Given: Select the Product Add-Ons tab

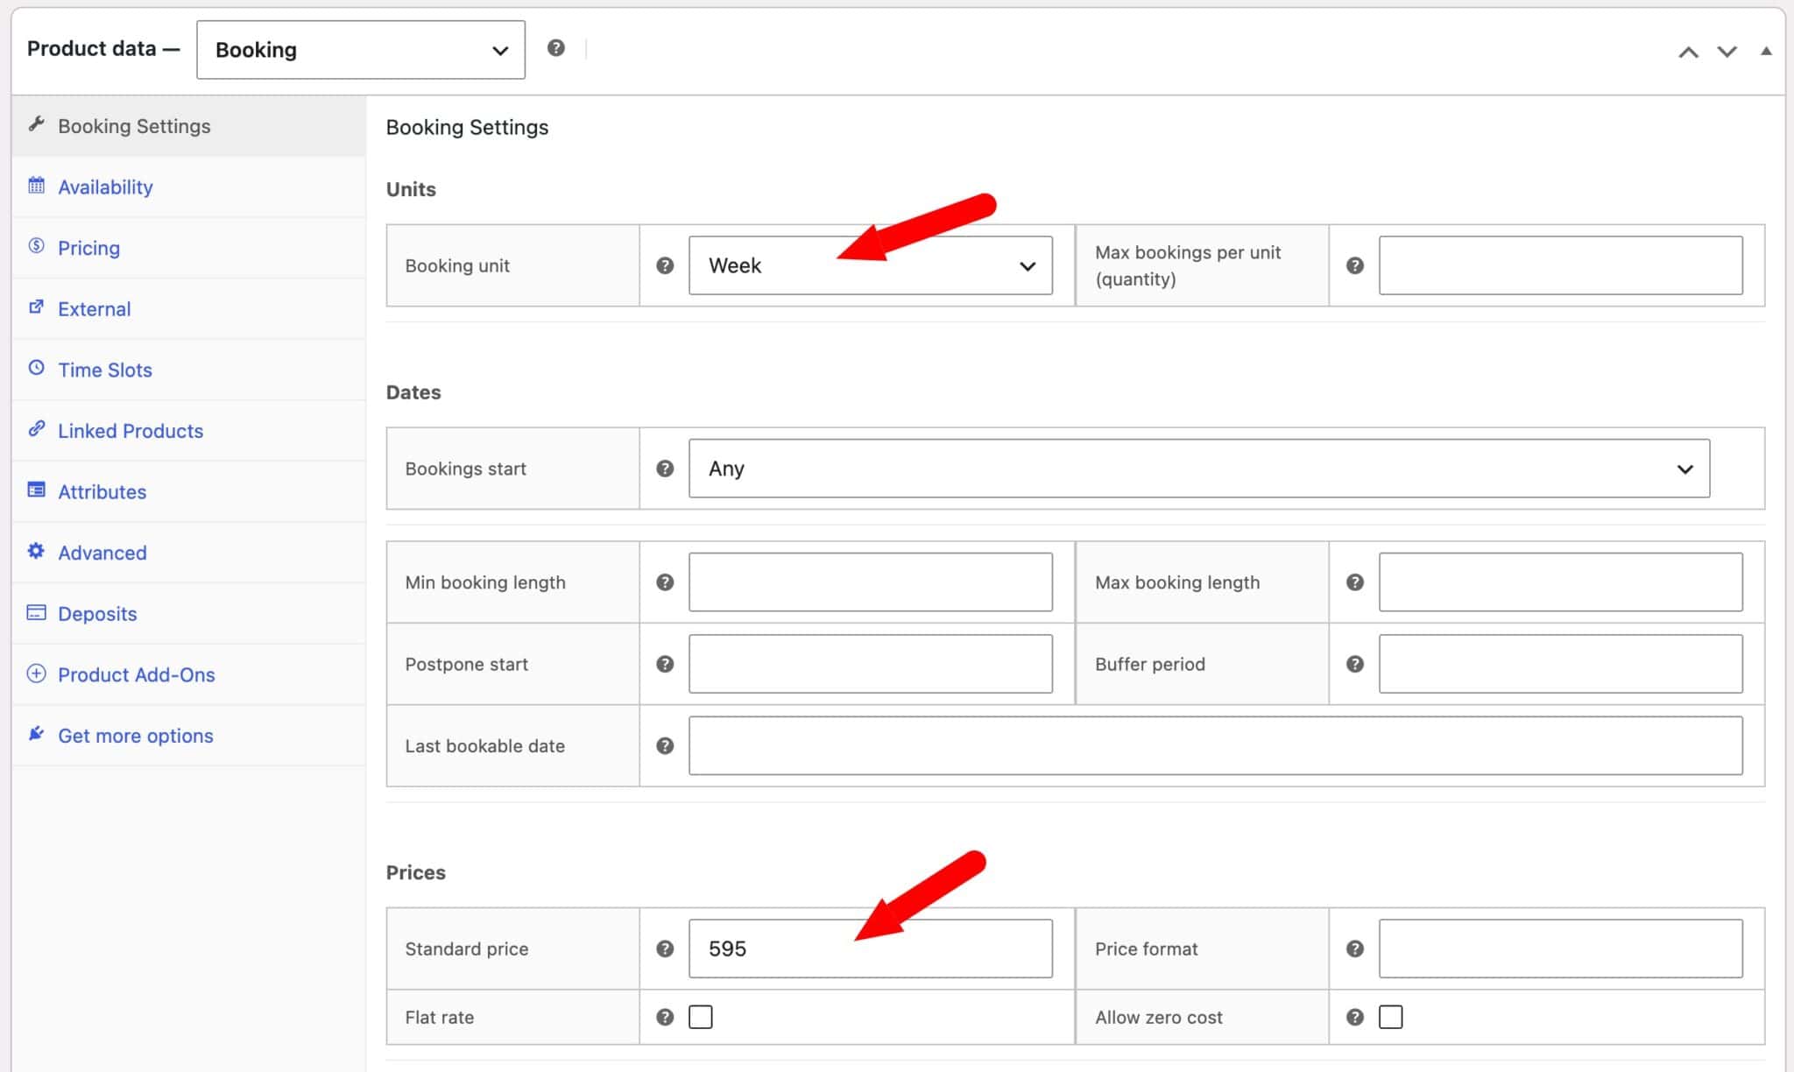Looking at the screenshot, I should [188, 674].
